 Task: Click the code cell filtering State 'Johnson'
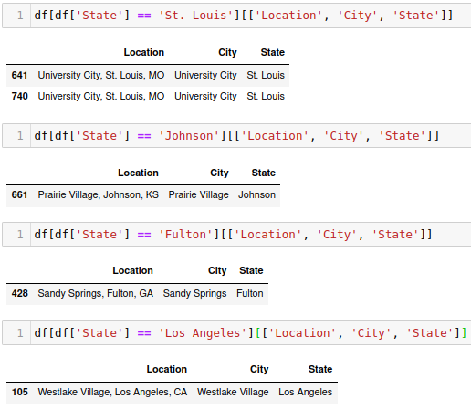[236, 136]
